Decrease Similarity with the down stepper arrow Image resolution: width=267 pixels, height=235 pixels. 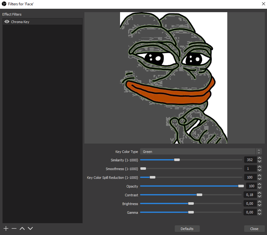259,161
